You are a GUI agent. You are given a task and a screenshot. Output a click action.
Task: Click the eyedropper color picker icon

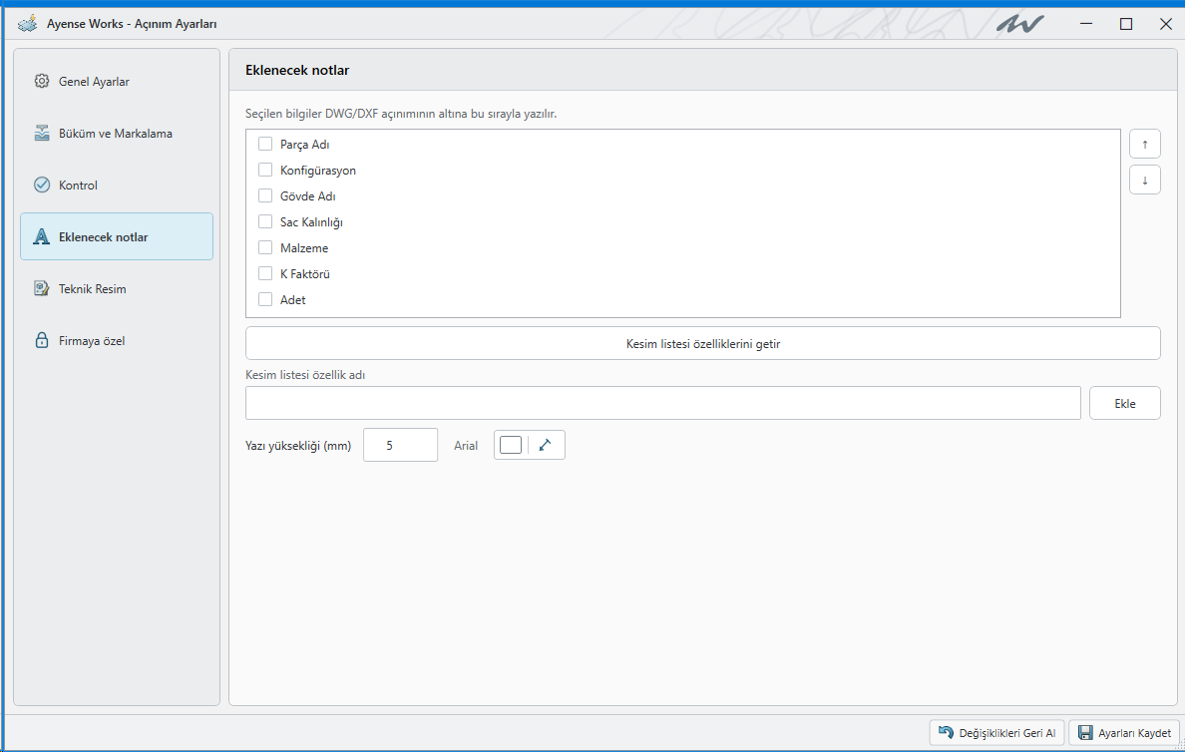tap(545, 445)
